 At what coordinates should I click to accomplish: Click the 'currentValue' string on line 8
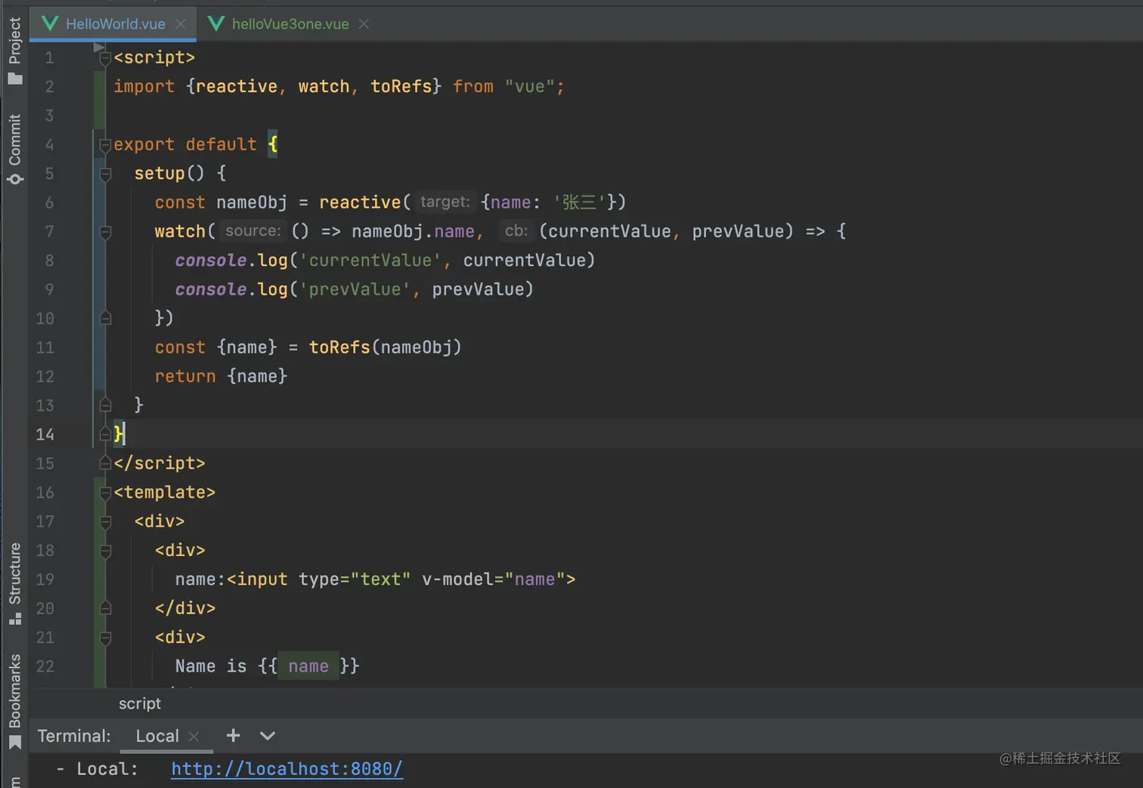370,261
